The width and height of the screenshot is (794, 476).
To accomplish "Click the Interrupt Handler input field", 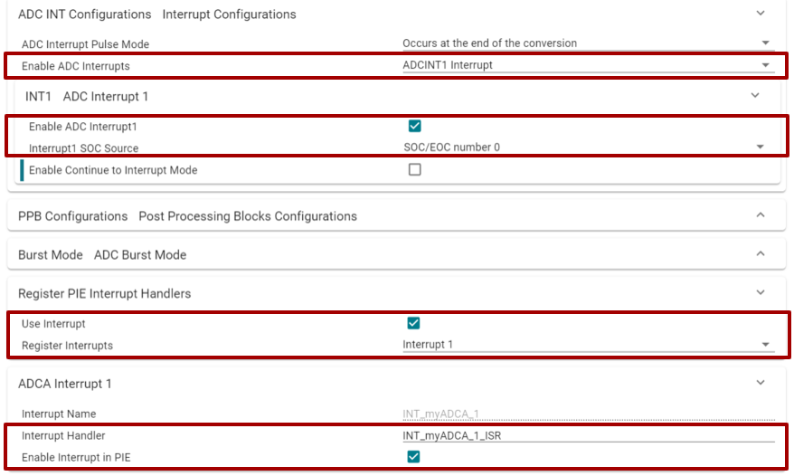I will (x=587, y=435).
